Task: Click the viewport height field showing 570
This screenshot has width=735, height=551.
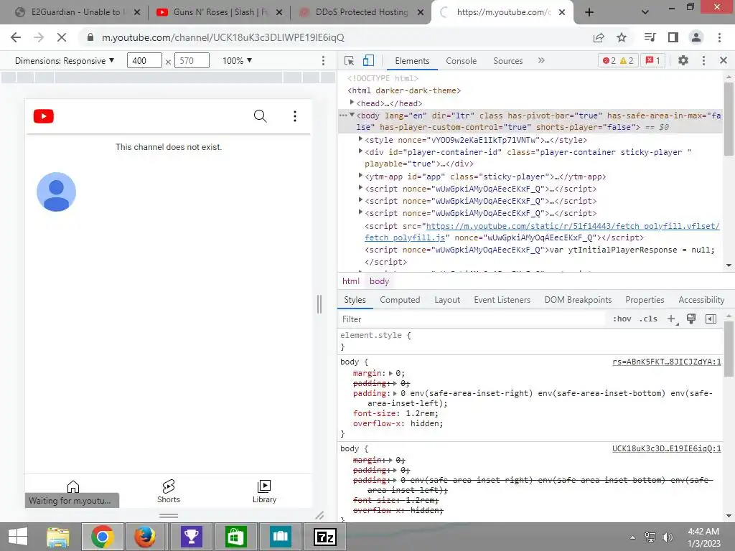Action: point(192,60)
